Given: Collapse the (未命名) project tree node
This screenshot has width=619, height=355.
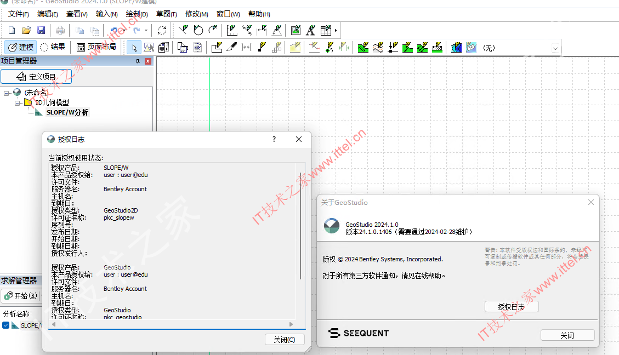Looking at the screenshot, I should (6, 93).
